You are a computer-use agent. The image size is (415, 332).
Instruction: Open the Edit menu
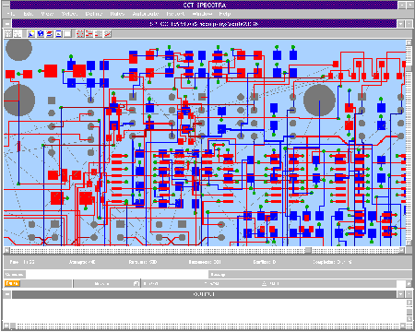[x=28, y=14]
